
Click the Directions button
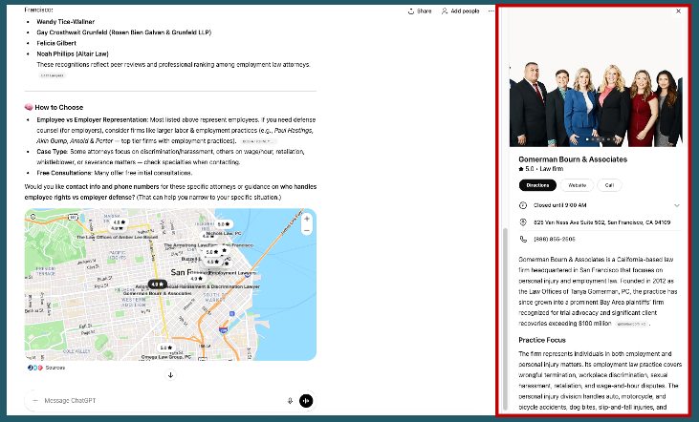pos(538,185)
